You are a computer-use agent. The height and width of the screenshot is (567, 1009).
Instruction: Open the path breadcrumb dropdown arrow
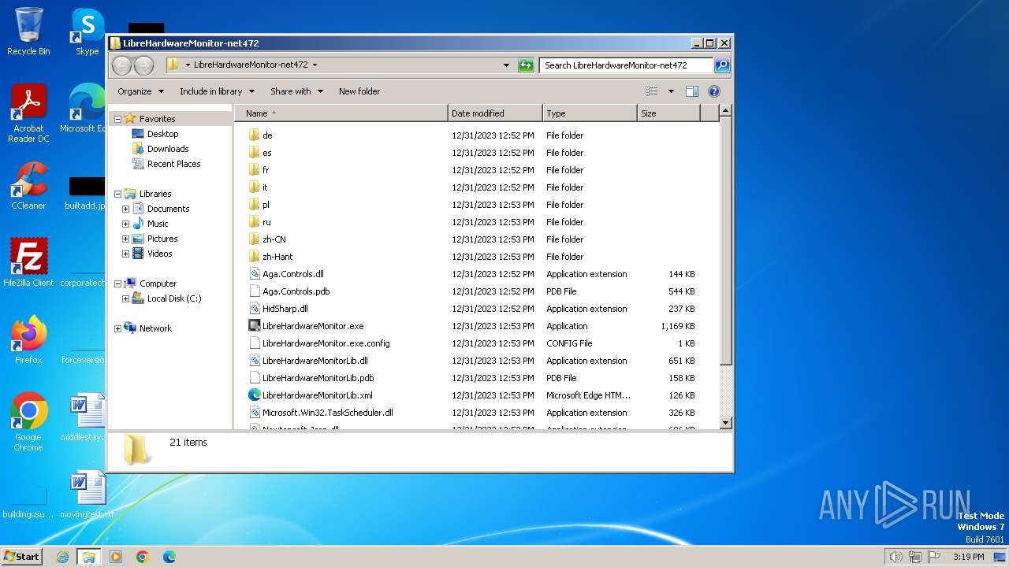point(315,65)
